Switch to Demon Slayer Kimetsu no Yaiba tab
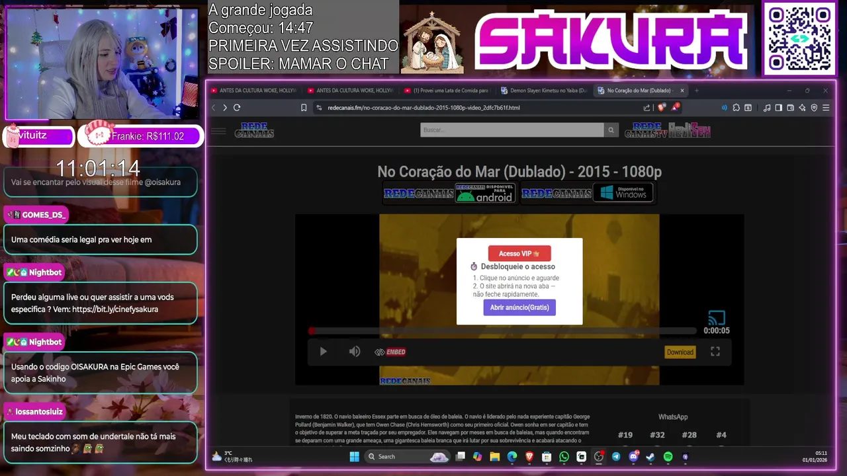847x476 pixels. coord(544,91)
